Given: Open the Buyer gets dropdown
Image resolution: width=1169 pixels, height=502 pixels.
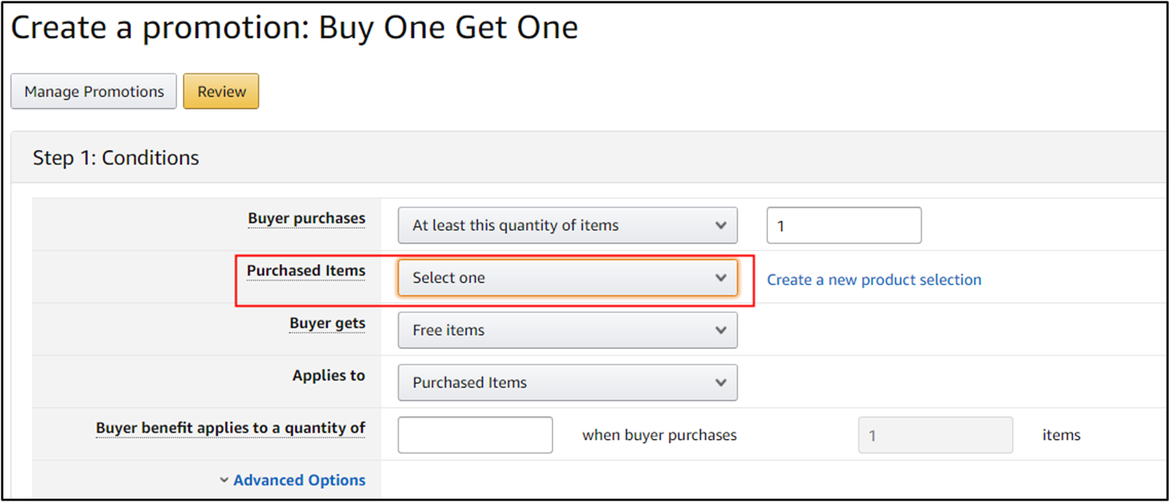Looking at the screenshot, I should [567, 330].
